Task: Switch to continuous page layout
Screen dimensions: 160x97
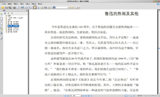Action: 129,96
